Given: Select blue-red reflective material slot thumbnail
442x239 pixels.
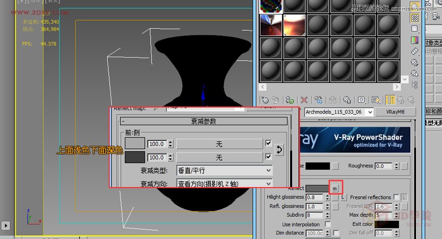Looking at the screenshot, I should pos(271,25).
